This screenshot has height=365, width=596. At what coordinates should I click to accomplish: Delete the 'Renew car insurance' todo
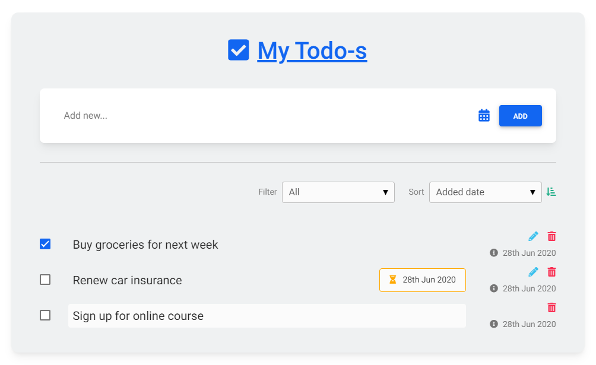pos(551,272)
